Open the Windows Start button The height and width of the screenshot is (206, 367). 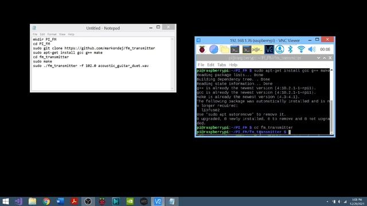pos(5,201)
